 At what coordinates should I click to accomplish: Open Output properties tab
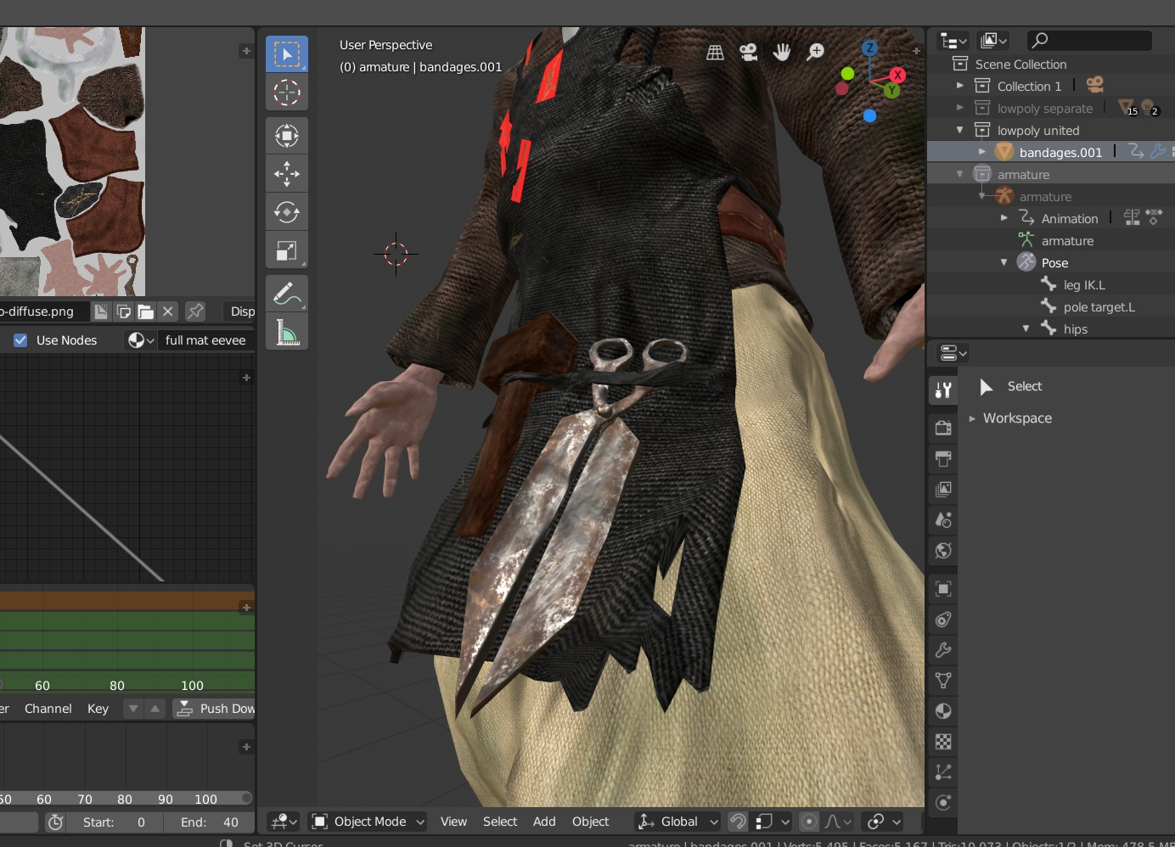[x=943, y=458]
